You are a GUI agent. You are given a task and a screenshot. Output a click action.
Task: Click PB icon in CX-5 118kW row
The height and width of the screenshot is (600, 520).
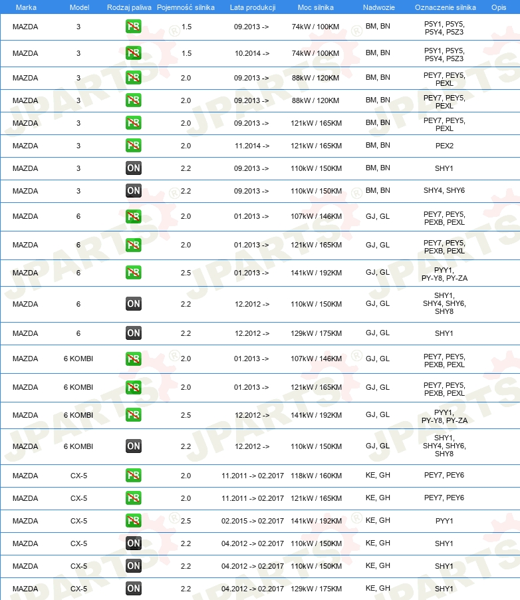tap(134, 475)
